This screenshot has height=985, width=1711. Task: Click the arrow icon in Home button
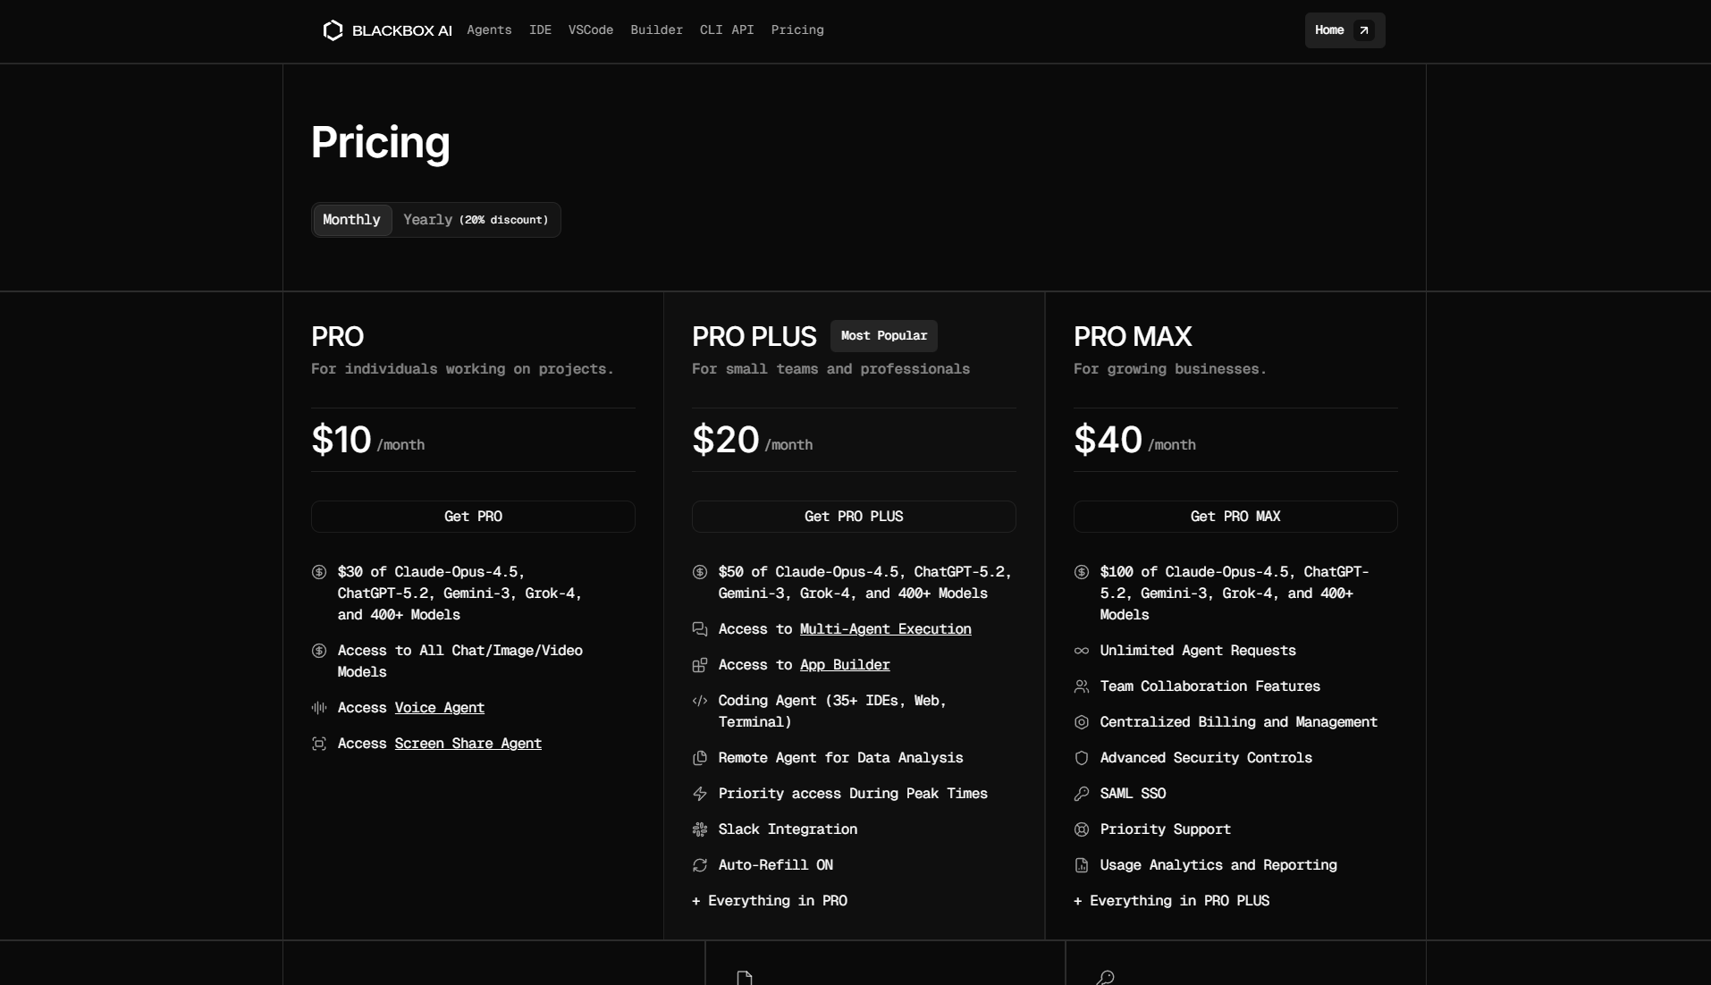(1363, 30)
